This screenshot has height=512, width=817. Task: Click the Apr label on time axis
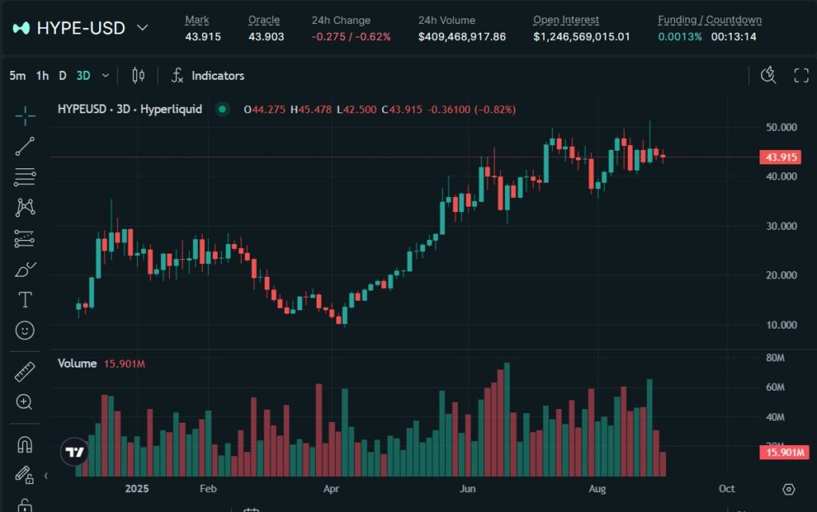tap(331, 489)
